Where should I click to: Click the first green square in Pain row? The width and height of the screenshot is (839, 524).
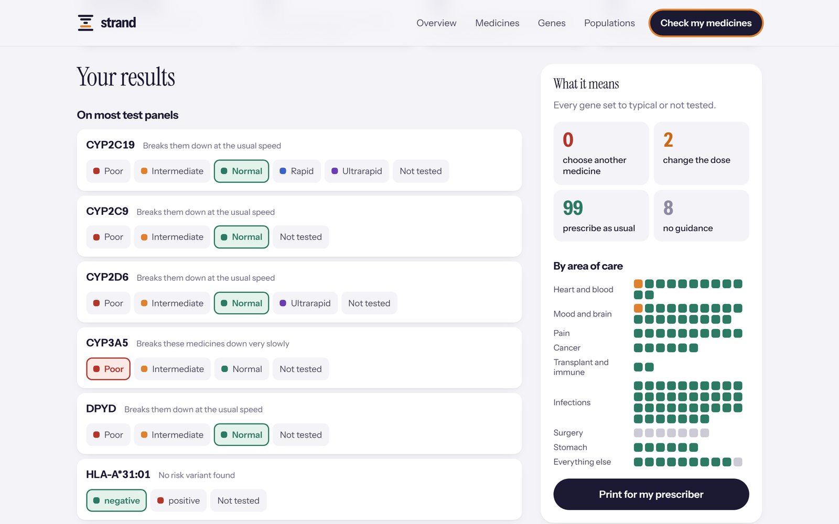click(x=638, y=333)
